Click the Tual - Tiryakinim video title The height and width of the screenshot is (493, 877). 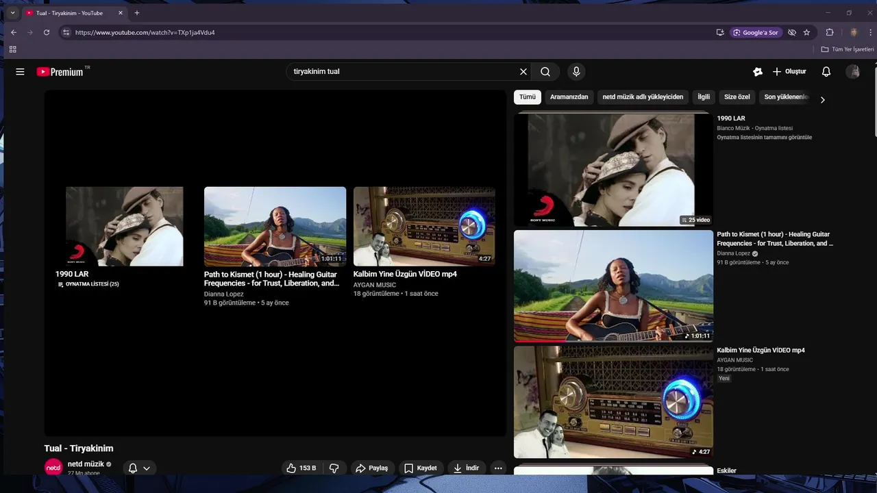(x=79, y=448)
